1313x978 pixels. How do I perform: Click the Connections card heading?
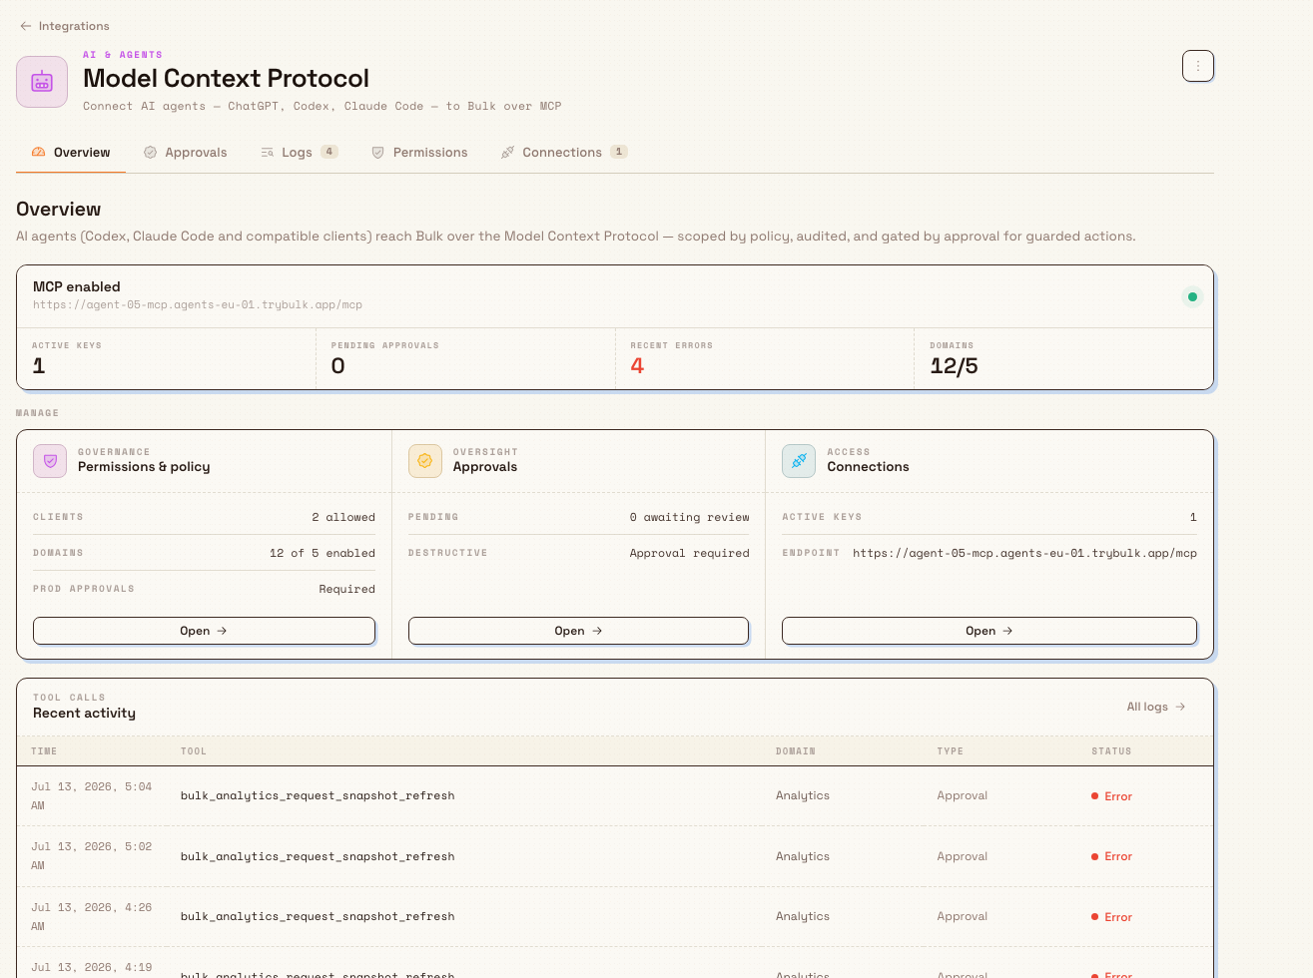(868, 467)
